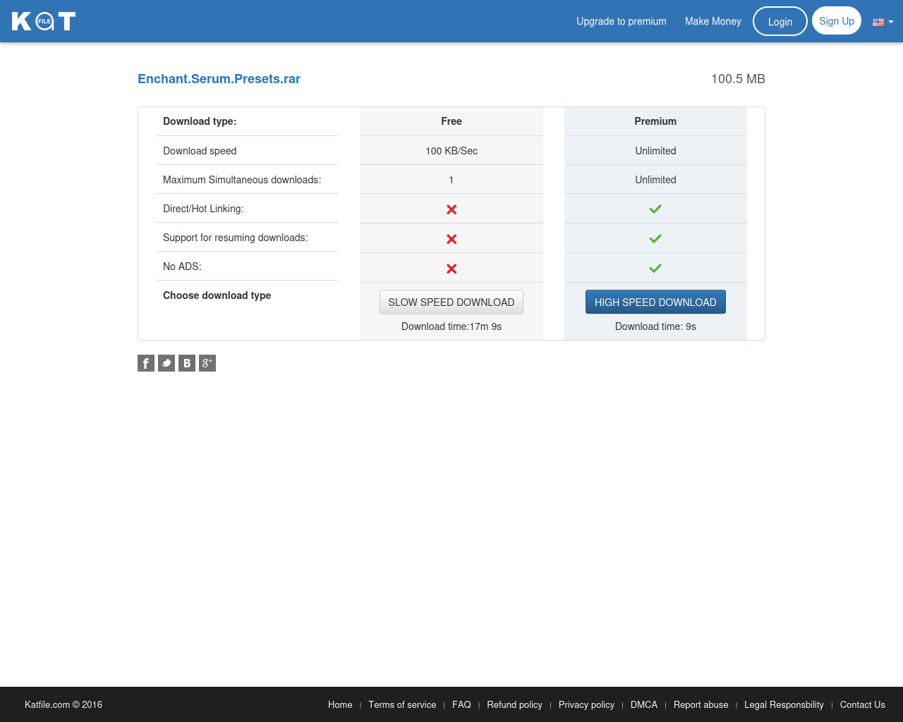903x722 pixels.
Task: Open FAQ footer link
Action: [461, 704]
